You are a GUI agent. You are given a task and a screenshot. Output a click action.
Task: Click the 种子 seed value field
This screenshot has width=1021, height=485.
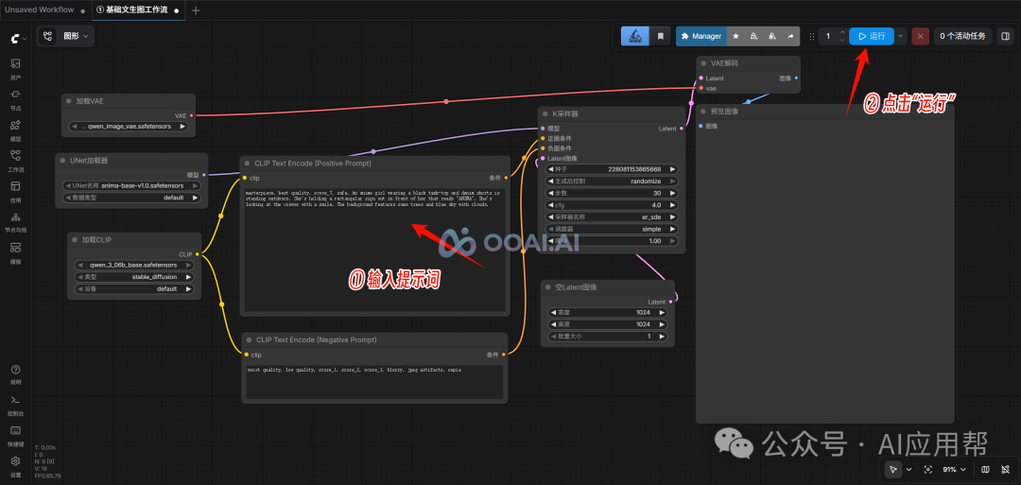click(612, 169)
